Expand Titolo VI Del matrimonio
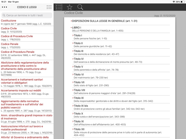This screenshot has height=139, width=186. [x=121, y=76]
